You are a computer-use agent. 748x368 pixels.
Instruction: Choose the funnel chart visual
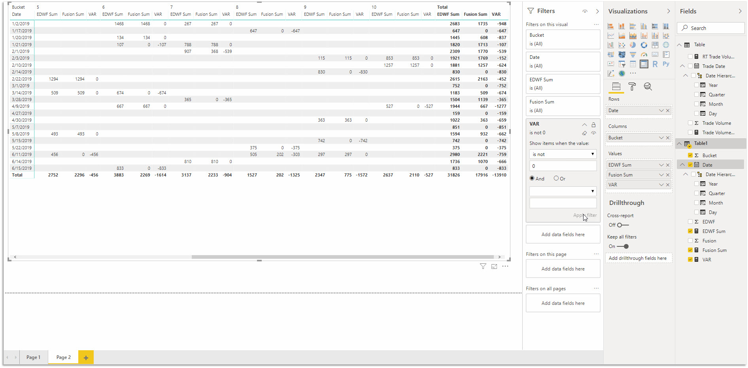(633, 54)
